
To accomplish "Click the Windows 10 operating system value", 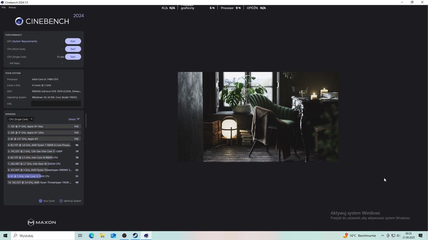I will click(x=55, y=97).
